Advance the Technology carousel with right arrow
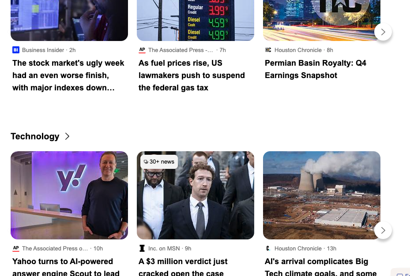410x276 pixels. (383, 230)
